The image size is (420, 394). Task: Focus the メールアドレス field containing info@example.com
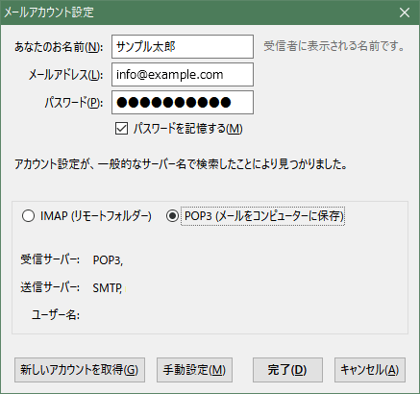point(183,75)
